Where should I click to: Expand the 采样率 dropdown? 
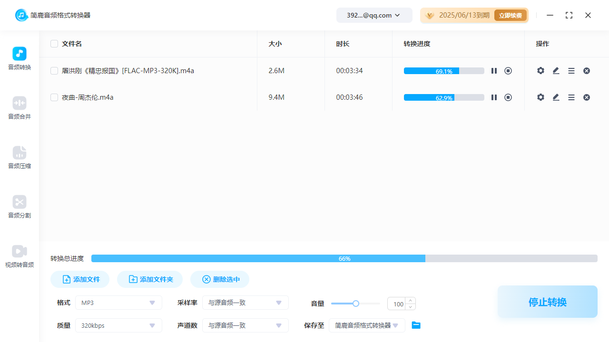[245, 303]
